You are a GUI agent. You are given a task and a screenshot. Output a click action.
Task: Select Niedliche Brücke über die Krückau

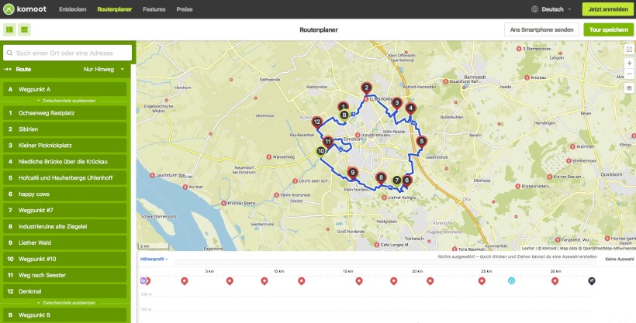click(65, 162)
